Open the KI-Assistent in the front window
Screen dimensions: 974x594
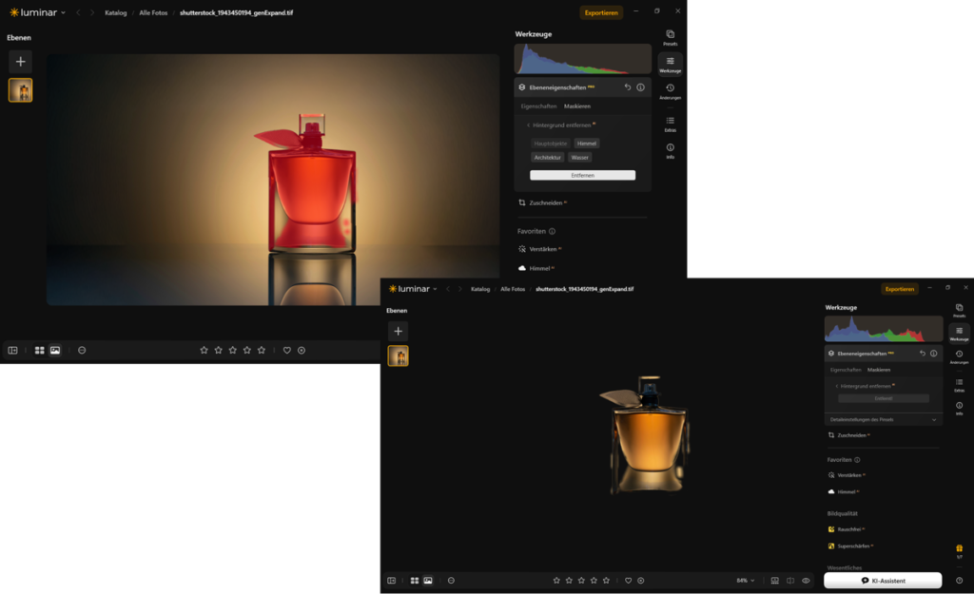883,581
